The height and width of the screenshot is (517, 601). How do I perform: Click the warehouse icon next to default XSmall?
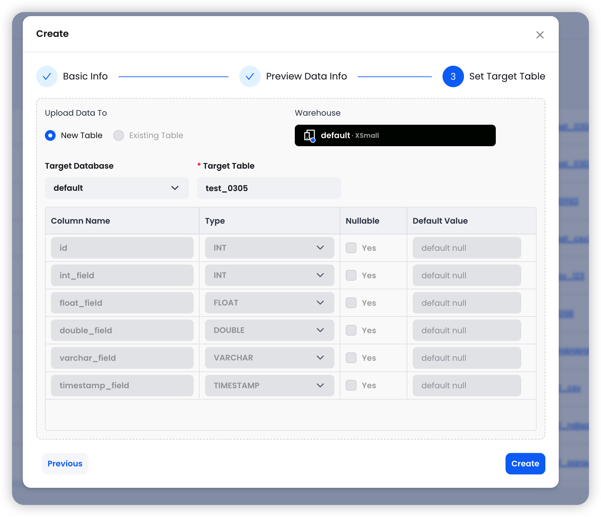309,136
